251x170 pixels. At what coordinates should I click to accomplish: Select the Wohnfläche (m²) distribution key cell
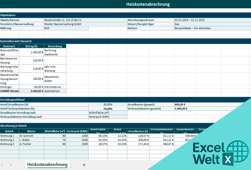coord(108,113)
